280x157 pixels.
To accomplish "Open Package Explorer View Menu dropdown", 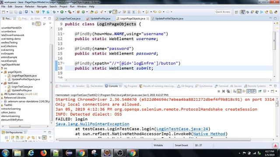I will point(50,24).
